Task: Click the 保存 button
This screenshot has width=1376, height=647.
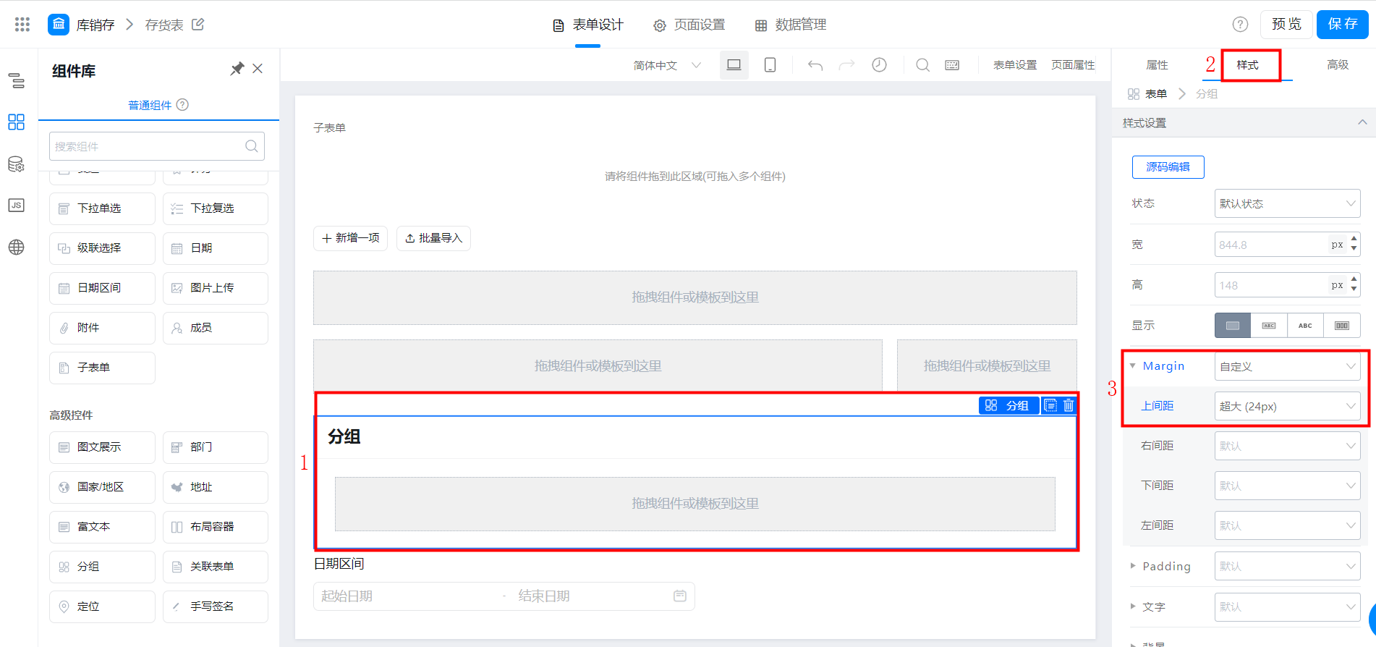Action: (x=1342, y=24)
